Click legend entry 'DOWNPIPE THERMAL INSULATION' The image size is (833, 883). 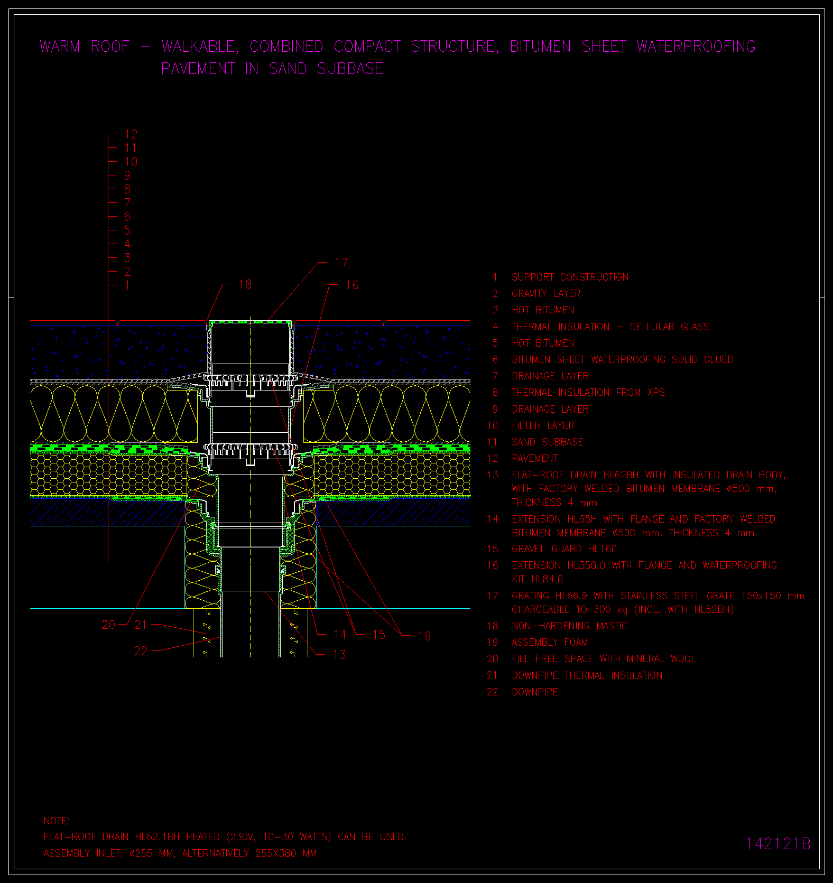(x=587, y=675)
